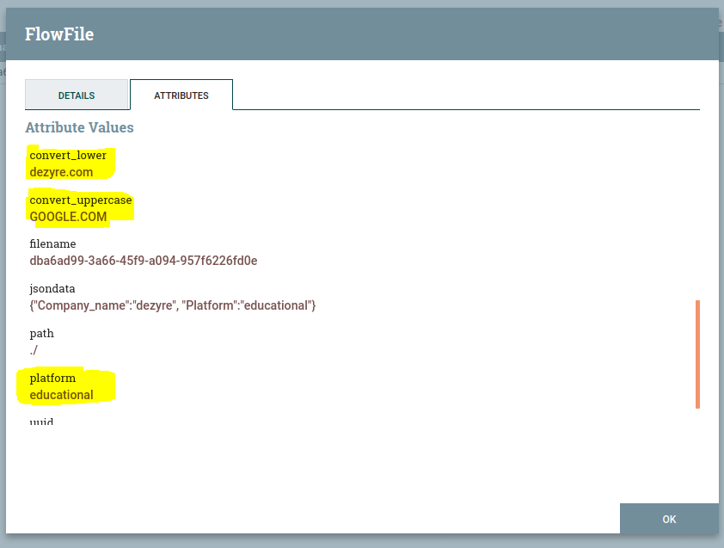Switch to the DETAILS tab
Screen dimensions: 724x548
click(77, 95)
